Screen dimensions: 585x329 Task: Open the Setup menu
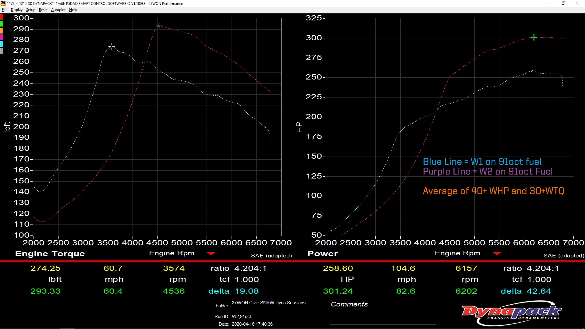point(30,10)
